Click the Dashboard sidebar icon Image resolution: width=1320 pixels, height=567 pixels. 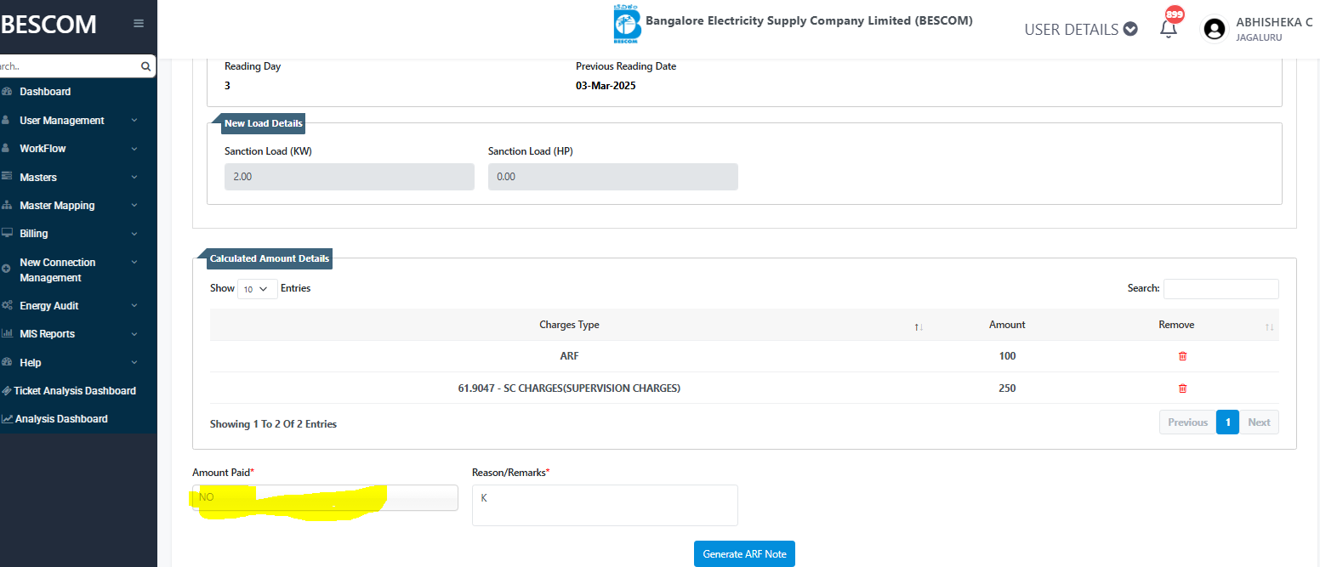point(7,92)
